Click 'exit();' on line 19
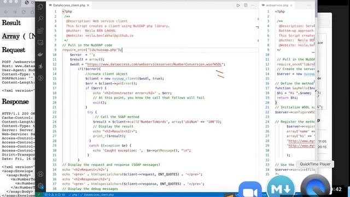The height and width of the screenshot is (197, 350). pyautogui.click(x=100, y=102)
